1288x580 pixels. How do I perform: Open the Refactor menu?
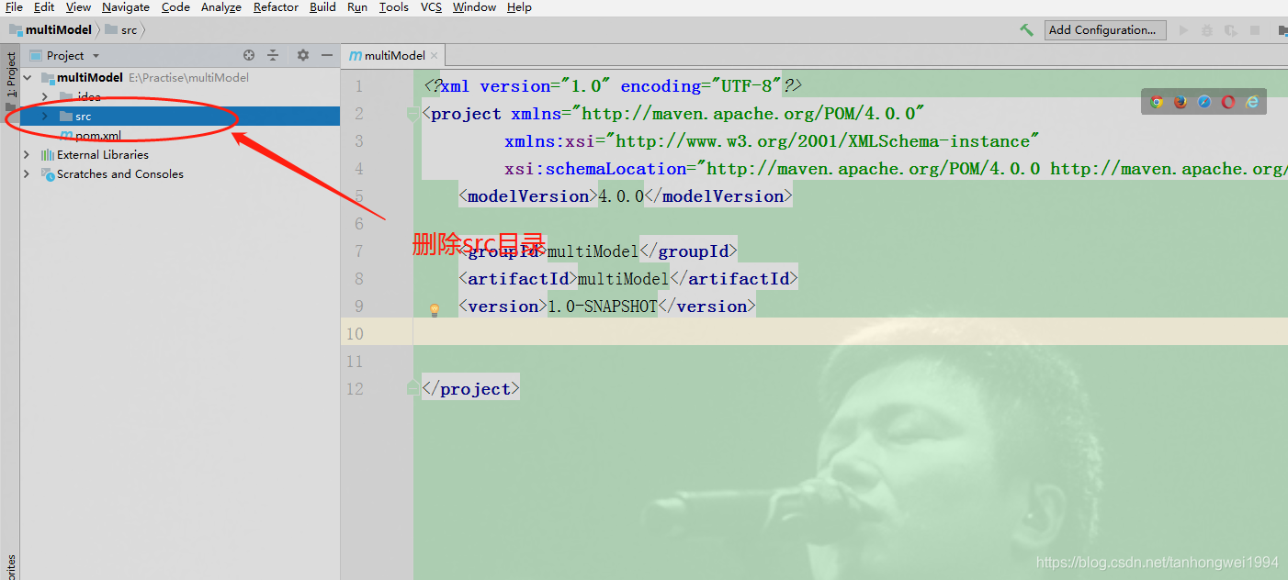(x=276, y=7)
